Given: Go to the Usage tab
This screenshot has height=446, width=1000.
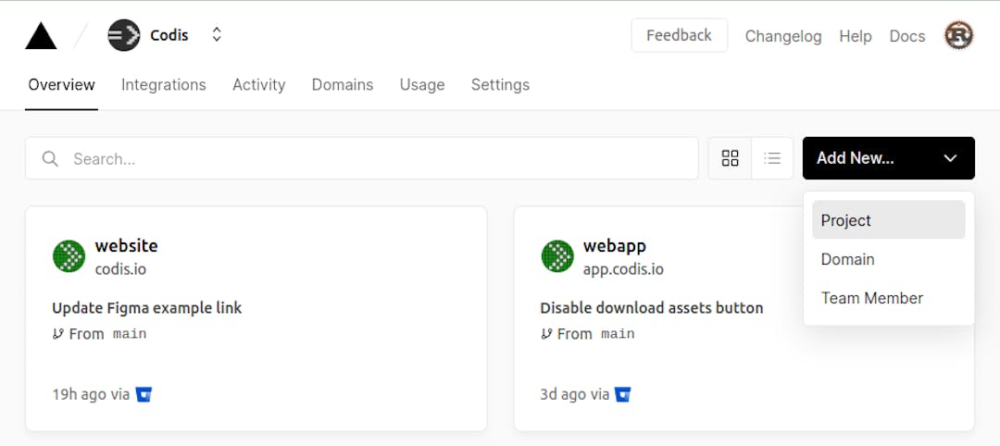Looking at the screenshot, I should 422,84.
